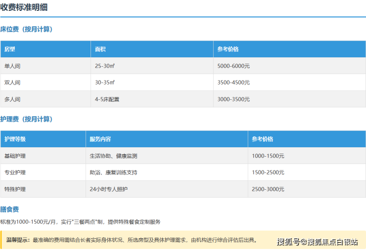Click the 2500-3000元 price cell

(x=268, y=189)
